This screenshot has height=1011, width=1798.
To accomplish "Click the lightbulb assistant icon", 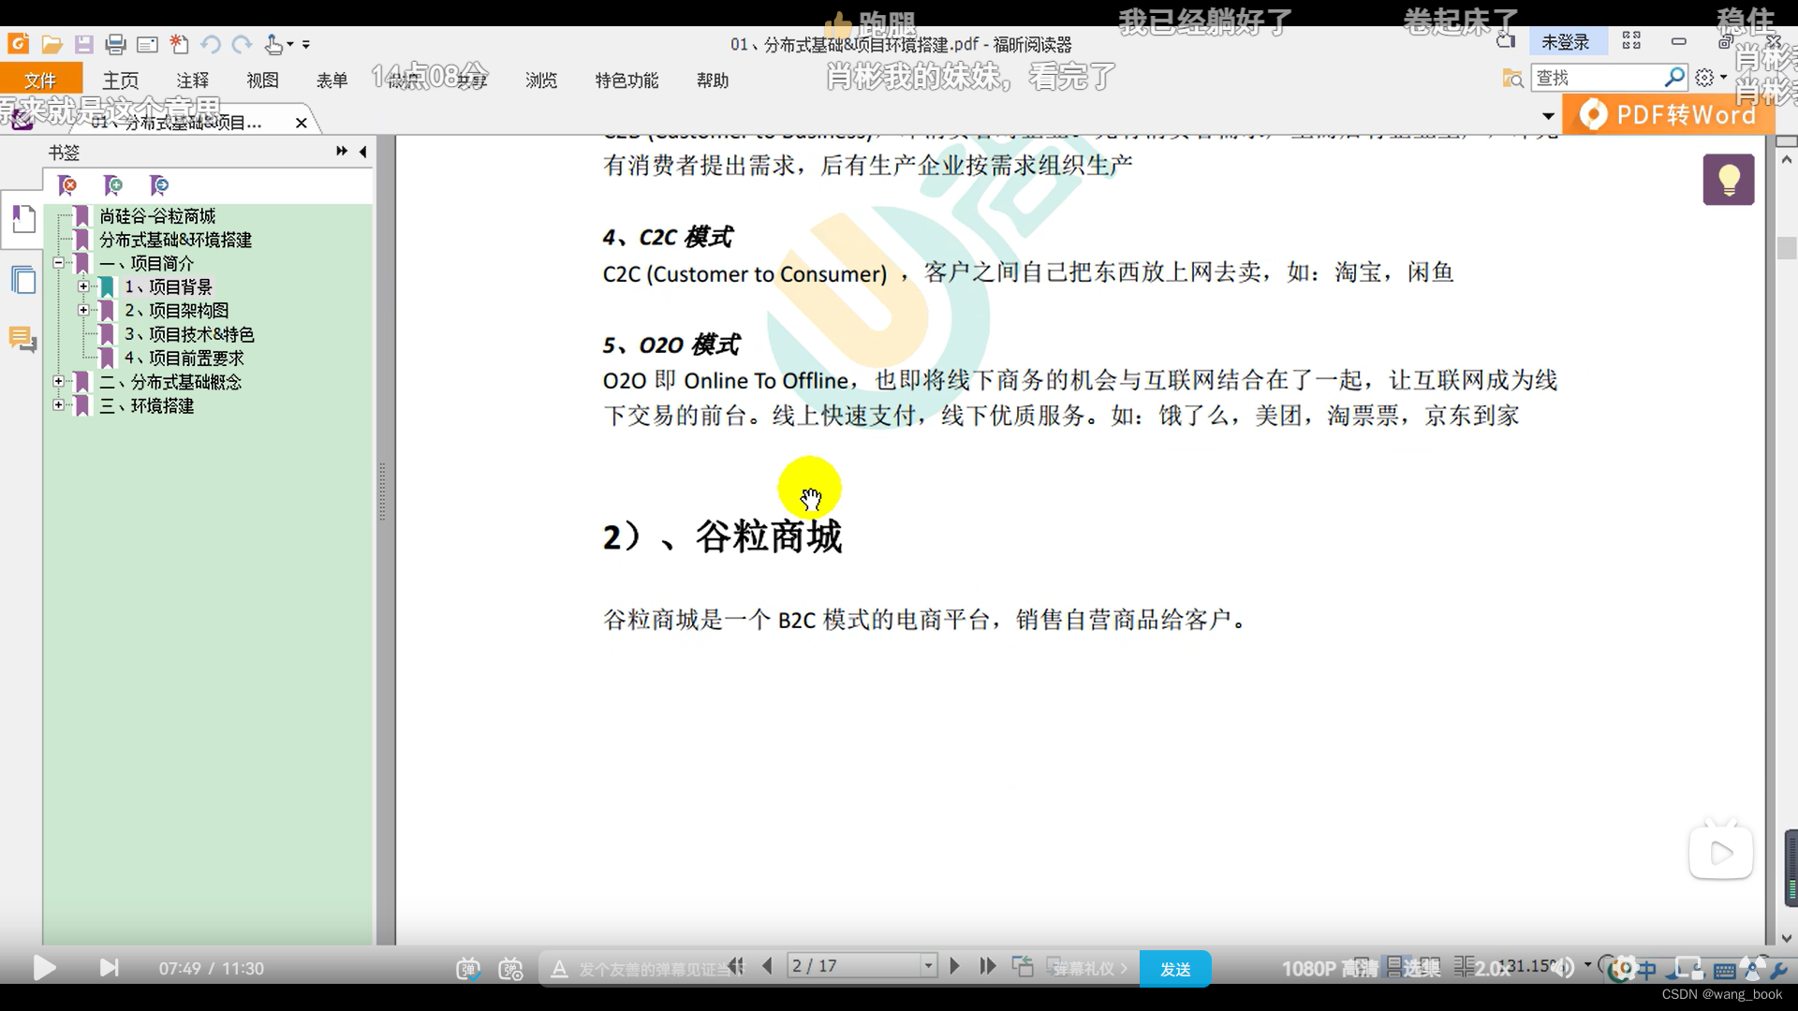I will coord(1729,179).
